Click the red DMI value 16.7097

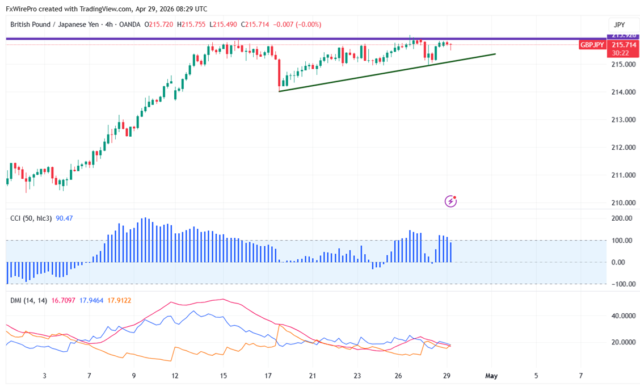pos(63,300)
